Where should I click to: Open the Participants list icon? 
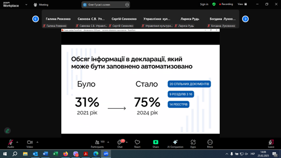(x=97, y=142)
